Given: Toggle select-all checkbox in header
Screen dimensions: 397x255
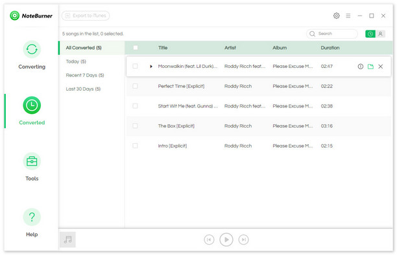Looking at the screenshot, I should (x=136, y=48).
